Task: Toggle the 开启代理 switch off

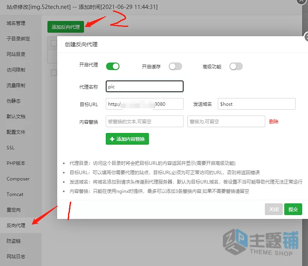Action: click(x=113, y=66)
